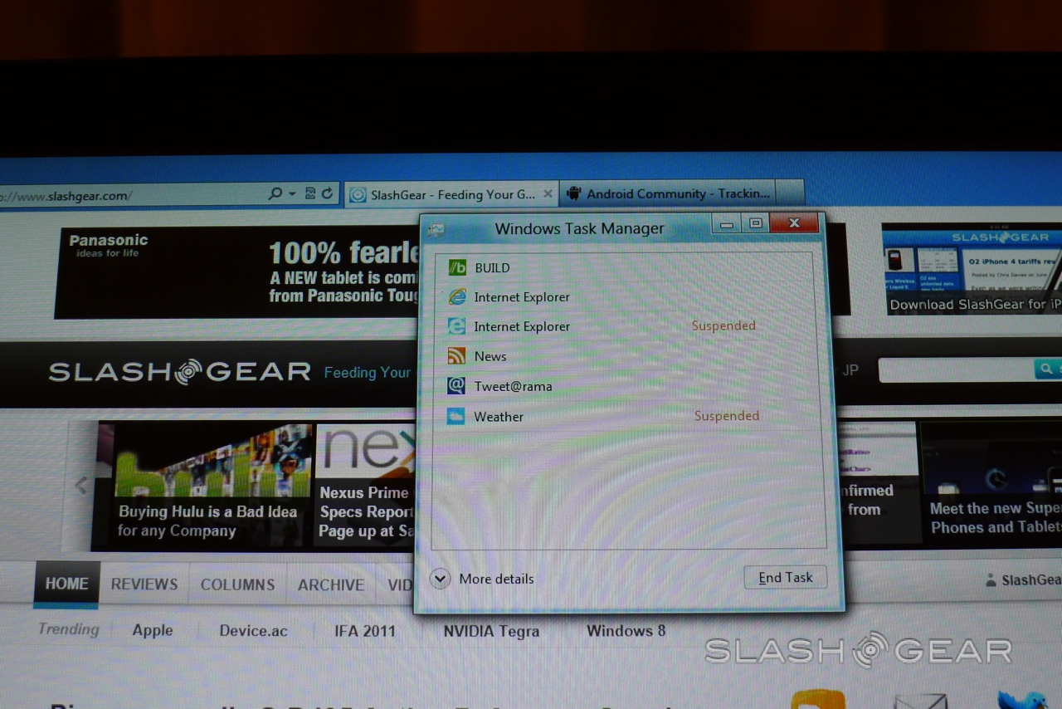This screenshot has height=709, width=1062.
Task: Select the Weather app icon in Task Manager
Action: tap(456, 416)
